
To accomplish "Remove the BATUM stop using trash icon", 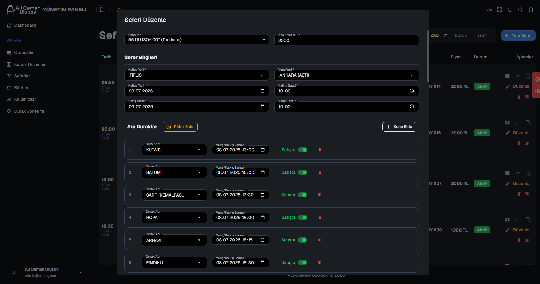I will tap(319, 172).
